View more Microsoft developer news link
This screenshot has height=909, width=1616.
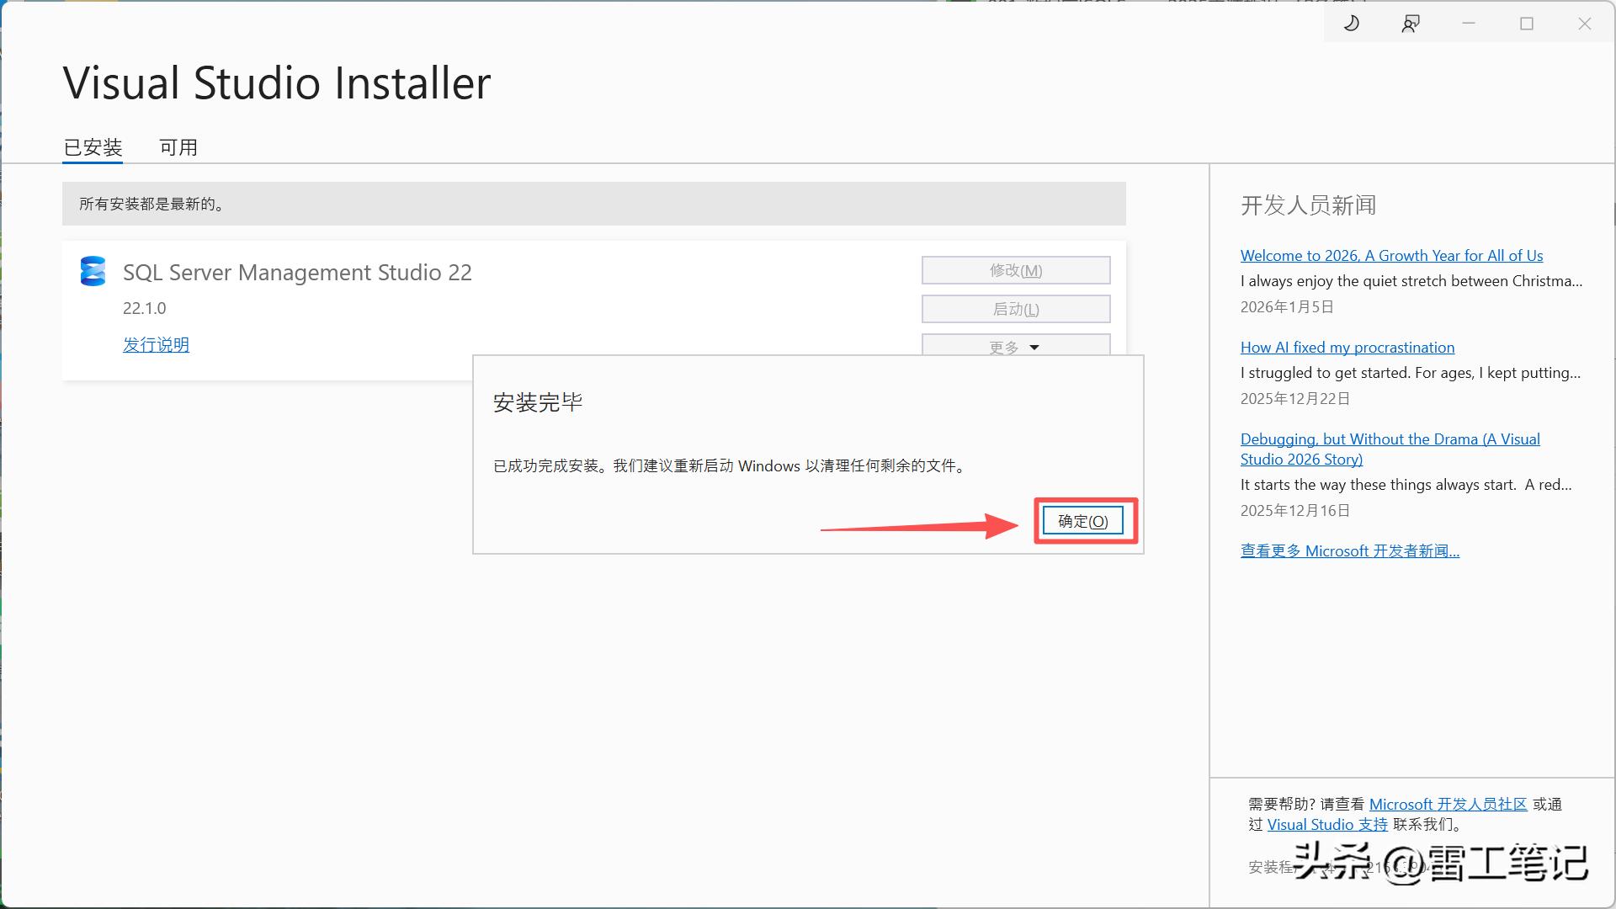pyautogui.click(x=1349, y=551)
